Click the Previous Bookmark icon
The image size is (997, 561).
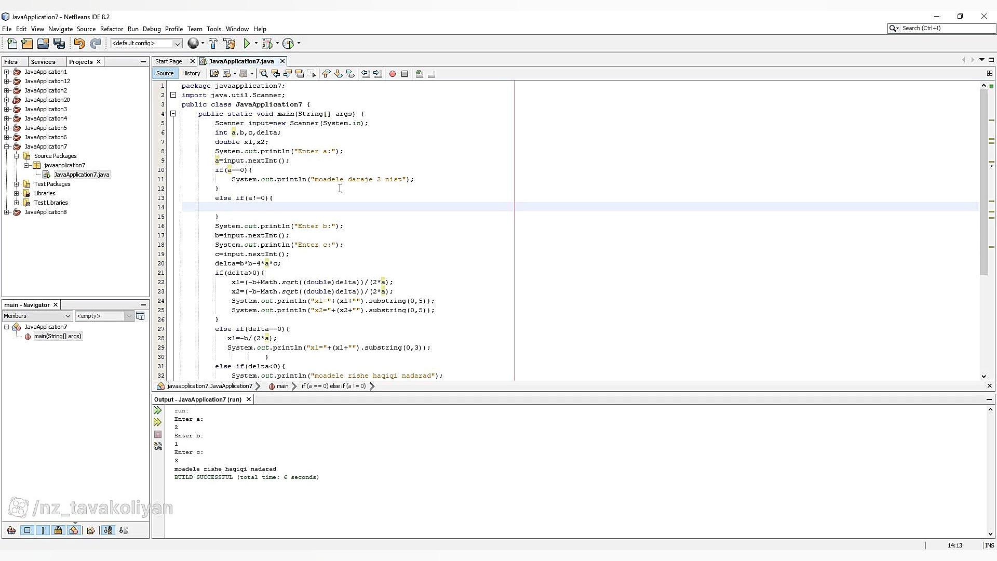(x=326, y=74)
